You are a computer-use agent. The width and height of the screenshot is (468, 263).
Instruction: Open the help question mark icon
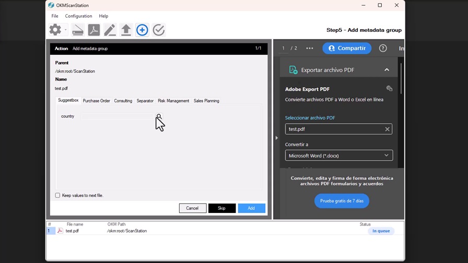383,48
